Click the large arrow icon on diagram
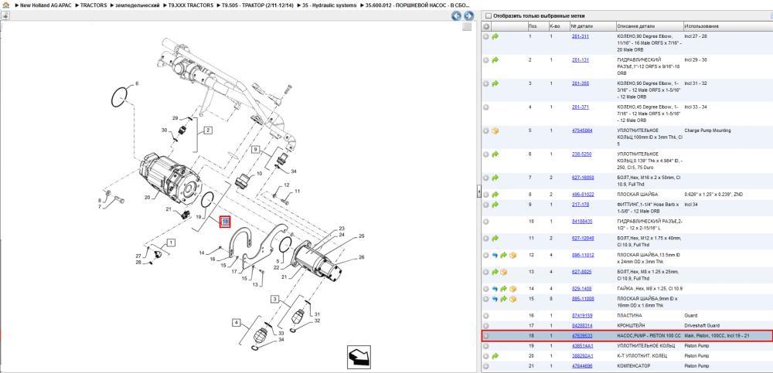The width and height of the screenshot is (773, 373). [x=359, y=356]
